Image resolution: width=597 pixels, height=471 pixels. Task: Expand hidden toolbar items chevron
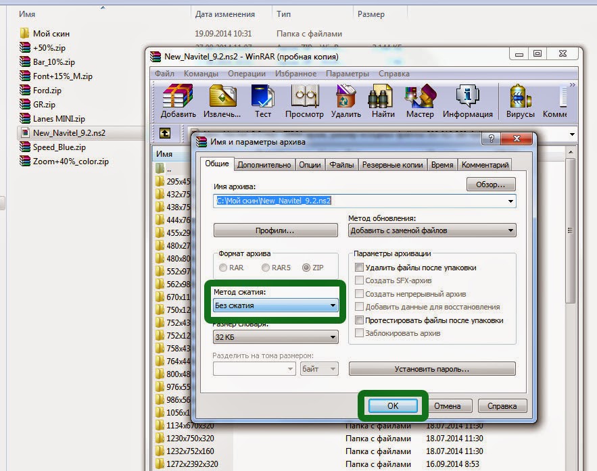572,84
